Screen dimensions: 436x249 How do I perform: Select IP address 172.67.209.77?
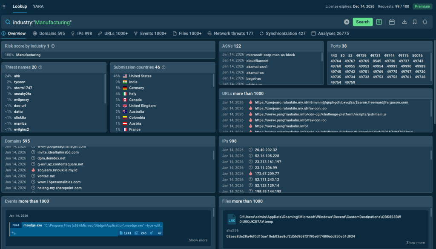267,174
